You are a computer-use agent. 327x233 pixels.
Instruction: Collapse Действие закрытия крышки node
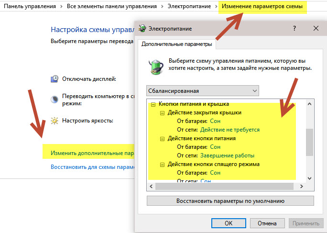[x=162, y=113]
